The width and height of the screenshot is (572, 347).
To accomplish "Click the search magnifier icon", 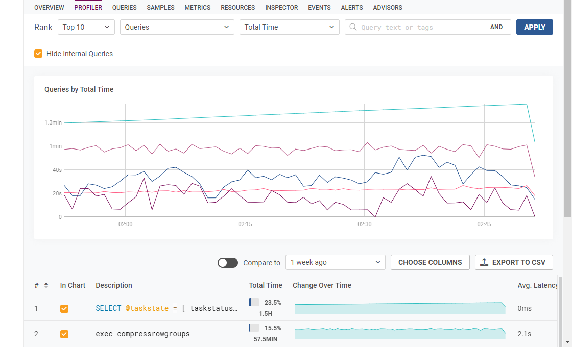I will pyautogui.click(x=353, y=27).
